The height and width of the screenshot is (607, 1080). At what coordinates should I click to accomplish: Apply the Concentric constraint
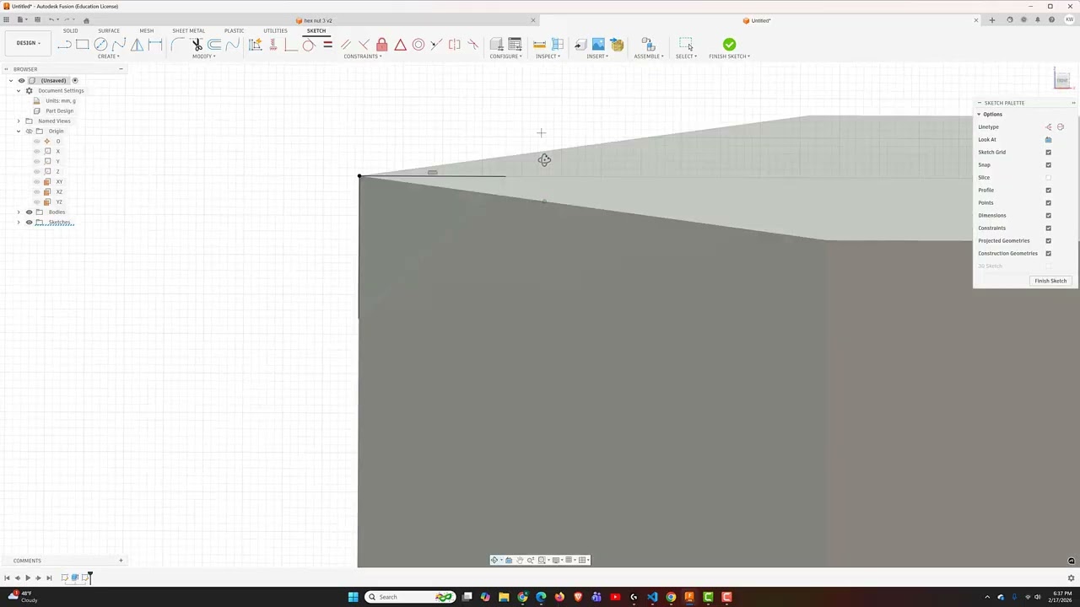[418, 45]
